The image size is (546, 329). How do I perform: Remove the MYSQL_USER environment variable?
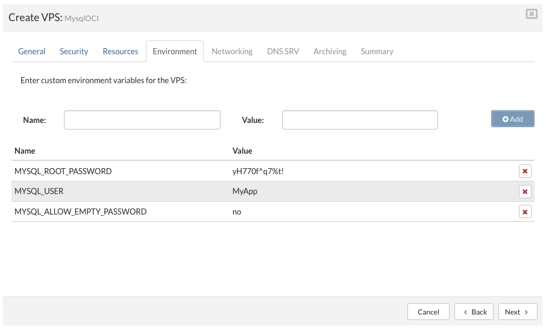click(x=525, y=192)
